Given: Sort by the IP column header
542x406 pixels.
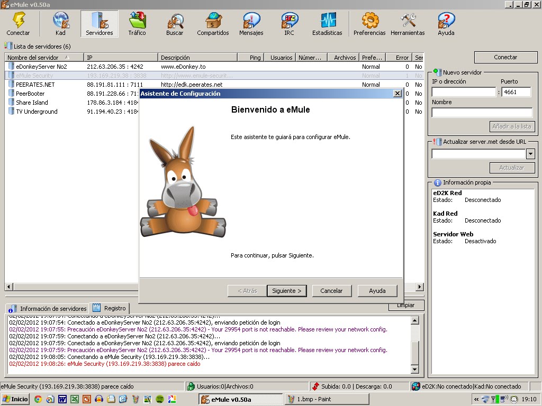Looking at the screenshot, I should click(121, 58).
